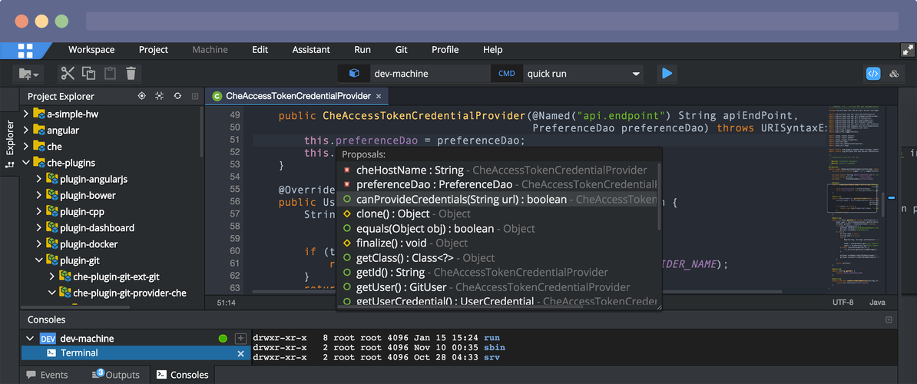Image resolution: width=917 pixels, height=384 pixels.
Task: Click the Cut scissors icon in toolbar
Action: click(68, 74)
